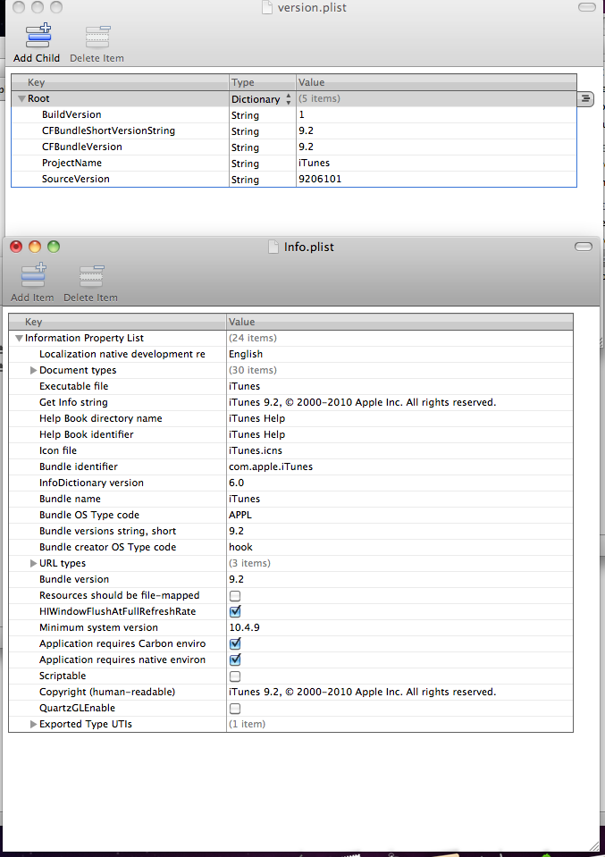Click the (24 items) count value

(x=253, y=339)
